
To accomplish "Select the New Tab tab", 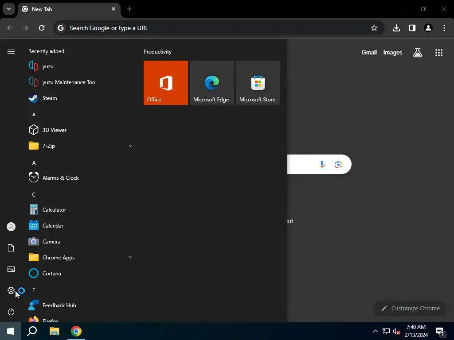I will click(69, 9).
